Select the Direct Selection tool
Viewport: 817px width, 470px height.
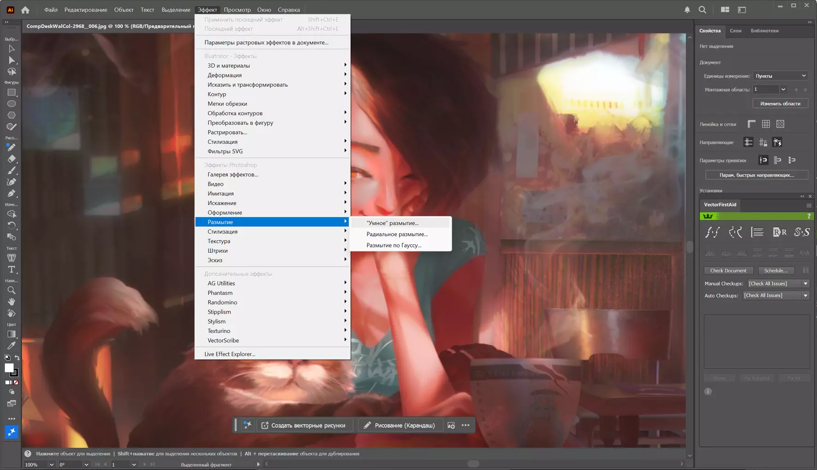click(x=12, y=60)
